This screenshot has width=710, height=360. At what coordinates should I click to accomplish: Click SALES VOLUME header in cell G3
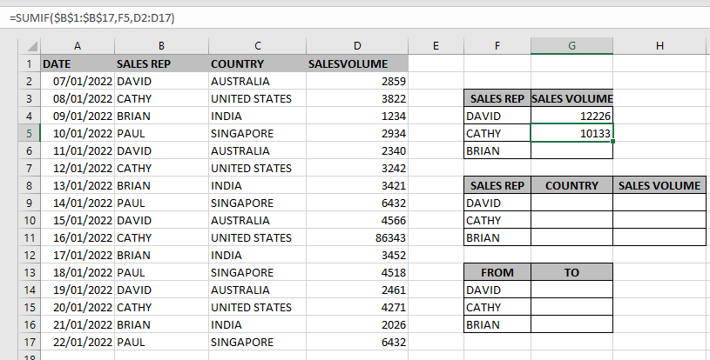[x=571, y=98]
